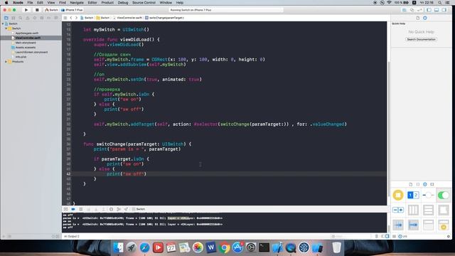
Task: Toggle the debug area visibility
Action: coord(437,10)
